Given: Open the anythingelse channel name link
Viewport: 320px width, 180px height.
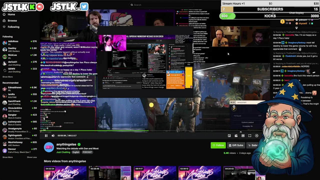Looking at the screenshot, I should tap(66, 144).
